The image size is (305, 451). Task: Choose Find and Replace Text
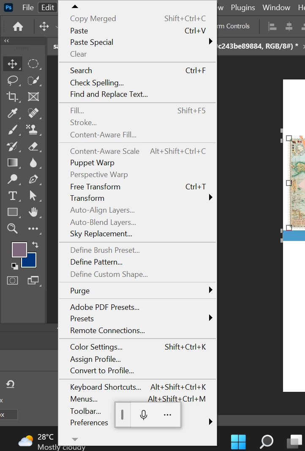138,94
